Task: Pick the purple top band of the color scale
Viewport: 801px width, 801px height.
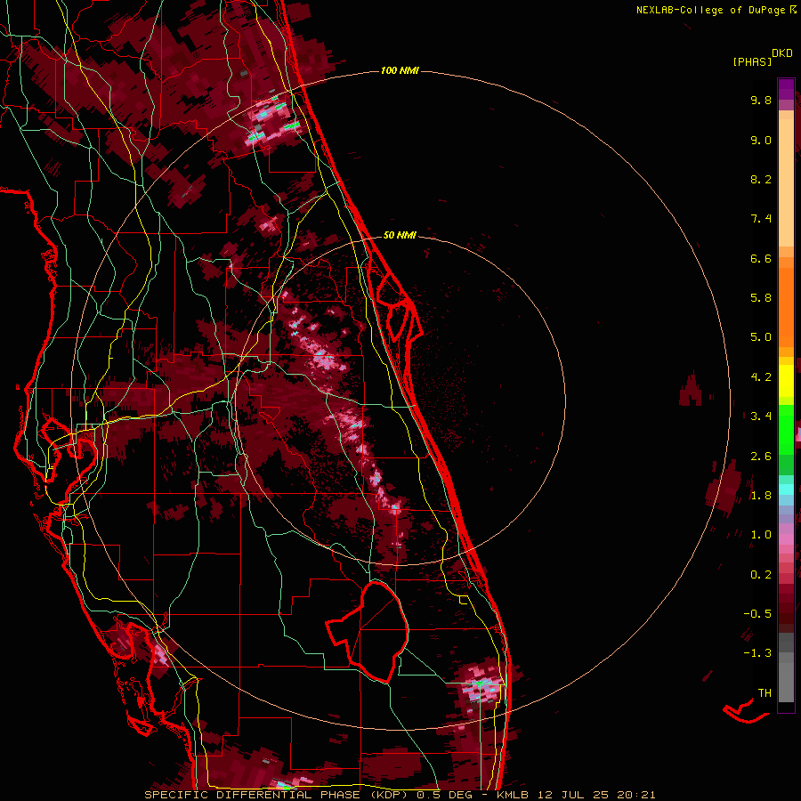Action: pos(786,89)
